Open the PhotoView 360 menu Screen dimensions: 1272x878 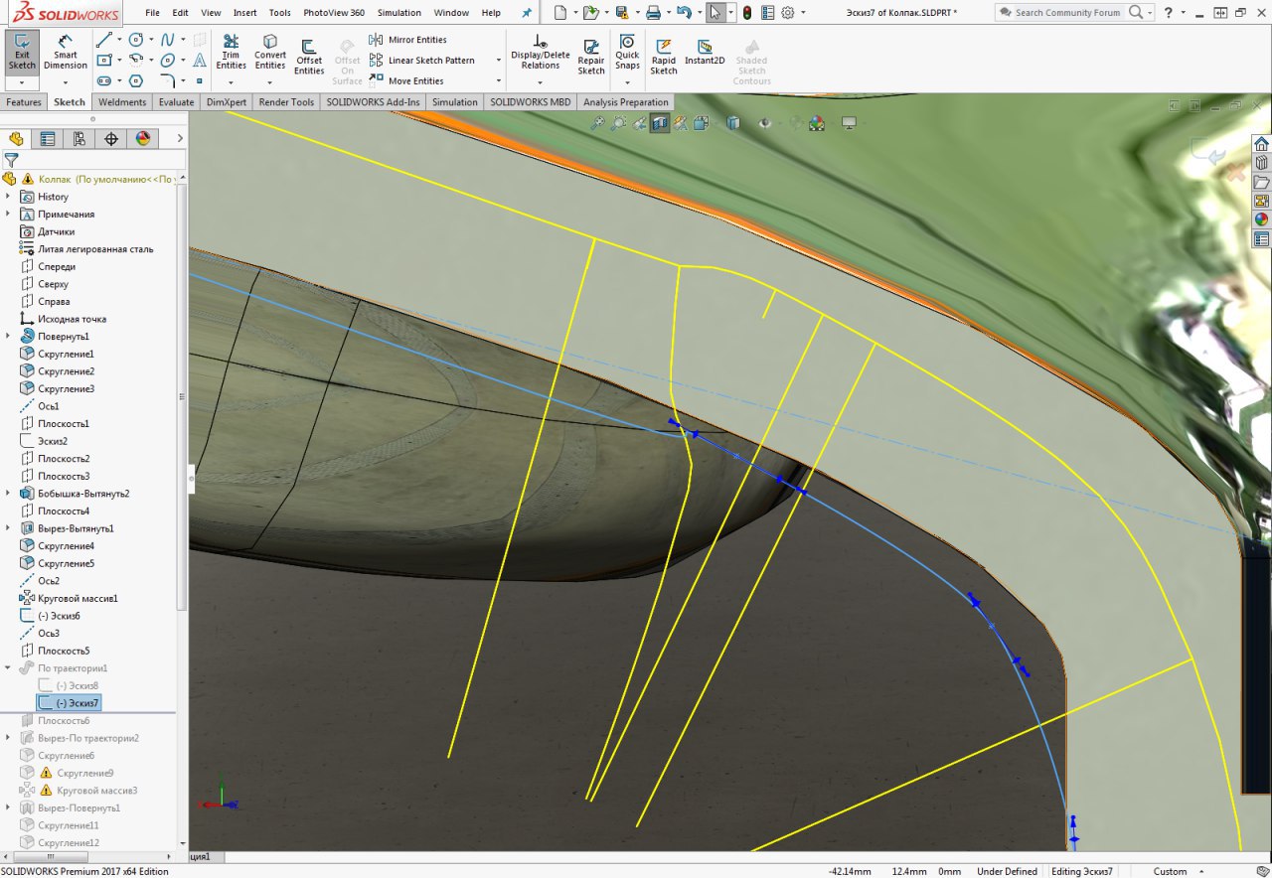click(334, 13)
